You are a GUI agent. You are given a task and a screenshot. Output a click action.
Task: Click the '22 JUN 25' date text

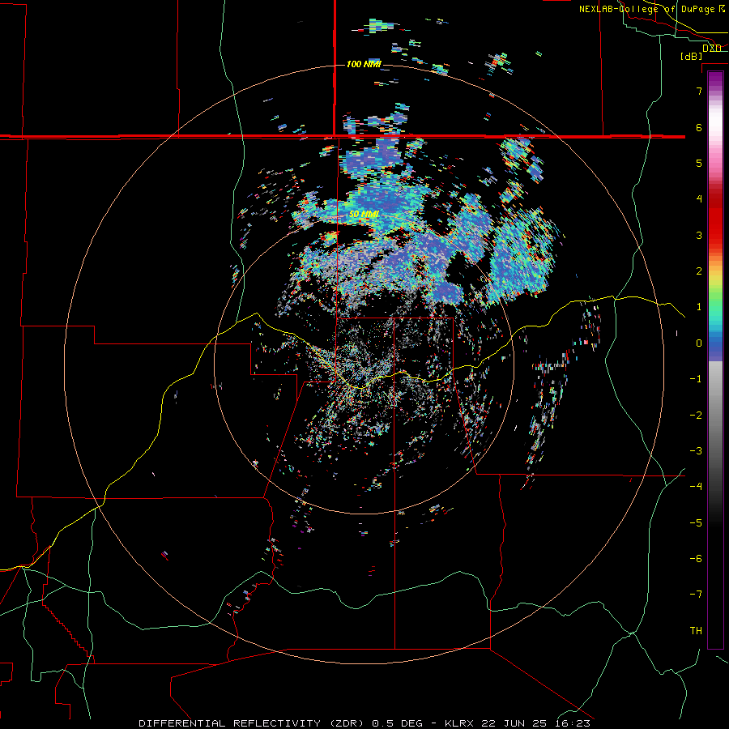click(514, 723)
